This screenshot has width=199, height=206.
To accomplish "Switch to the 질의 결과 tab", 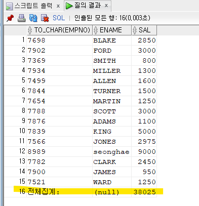I will 88,6.
